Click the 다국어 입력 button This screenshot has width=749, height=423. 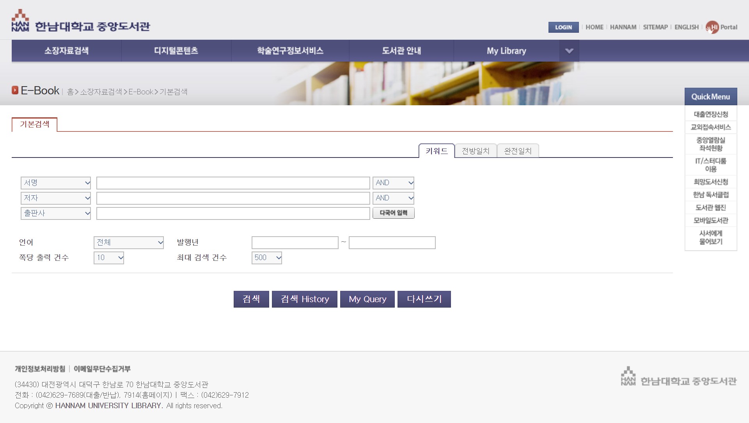393,213
